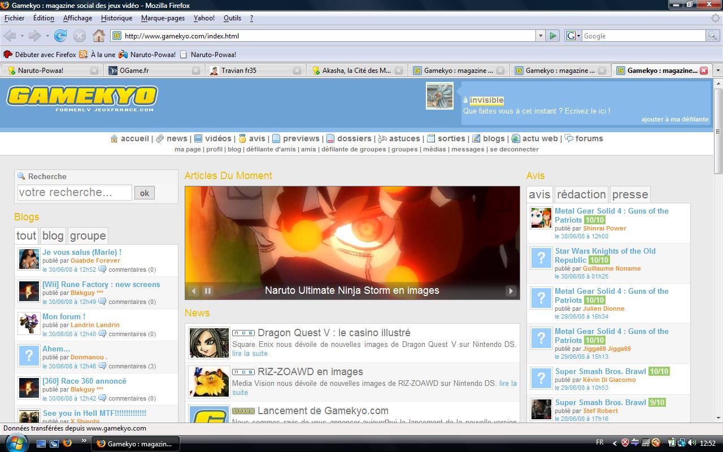Viewport: 723px width, 452px height.
Task: Open author Shinrai Power profile
Action: pos(604,228)
